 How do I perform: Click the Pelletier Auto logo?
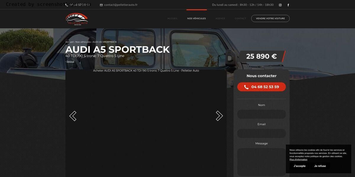77,19
